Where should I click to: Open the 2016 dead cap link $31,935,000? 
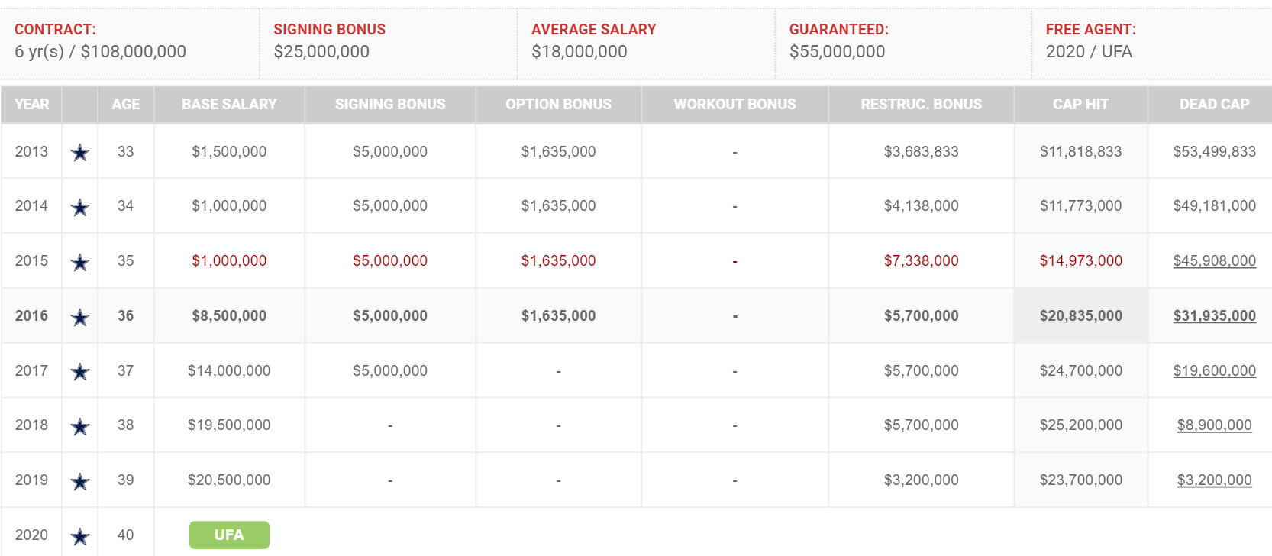coord(1214,316)
